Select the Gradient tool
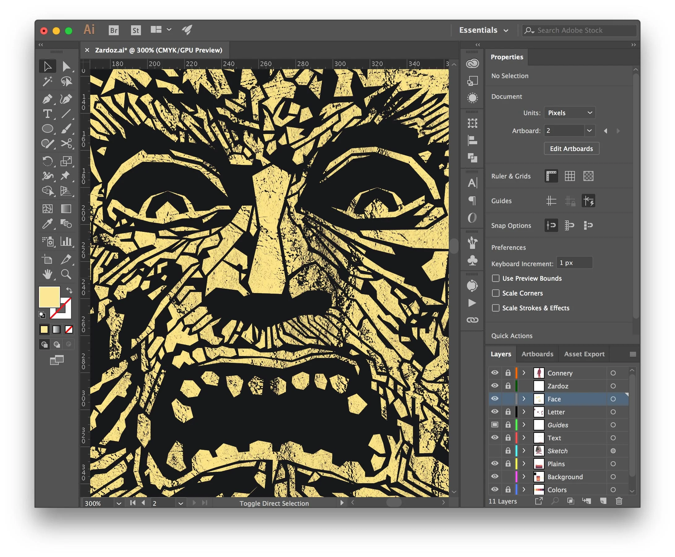This screenshot has height=557, width=675. coord(66,208)
